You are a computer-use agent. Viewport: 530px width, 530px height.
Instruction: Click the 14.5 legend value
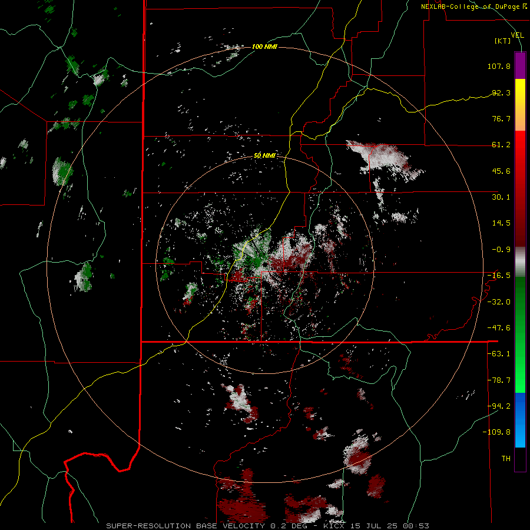(x=501, y=223)
